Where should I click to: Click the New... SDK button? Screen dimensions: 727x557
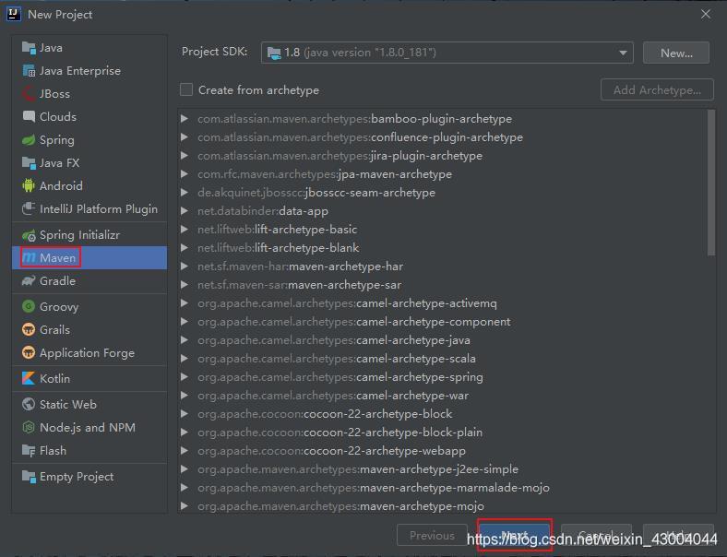(x=676, y=53)
